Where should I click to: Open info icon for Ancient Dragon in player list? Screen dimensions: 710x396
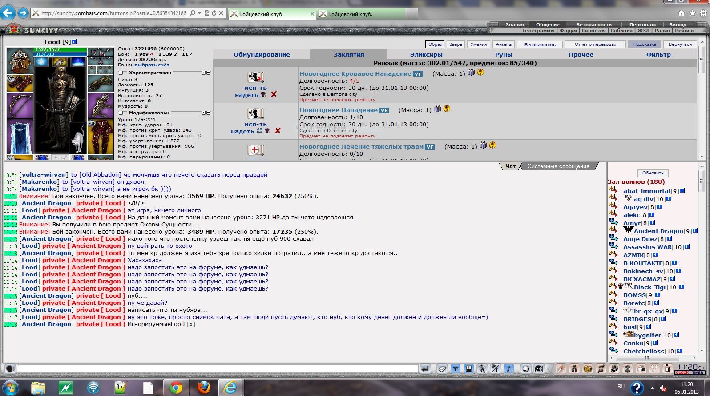tap(695, 231)
